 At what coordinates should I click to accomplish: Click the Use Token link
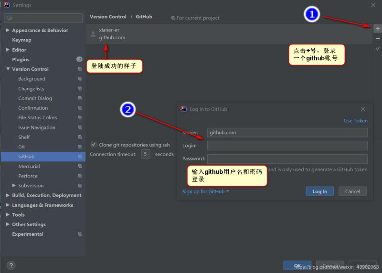355,121
